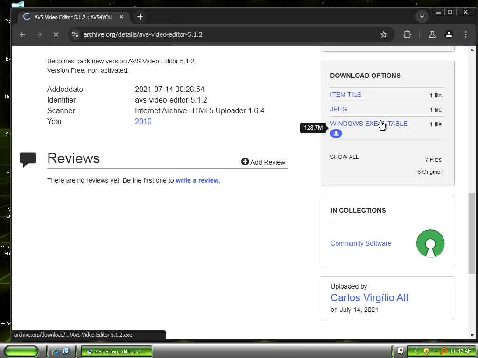Click the Community Software green logo thumbnail

click(x=430, y=243)
